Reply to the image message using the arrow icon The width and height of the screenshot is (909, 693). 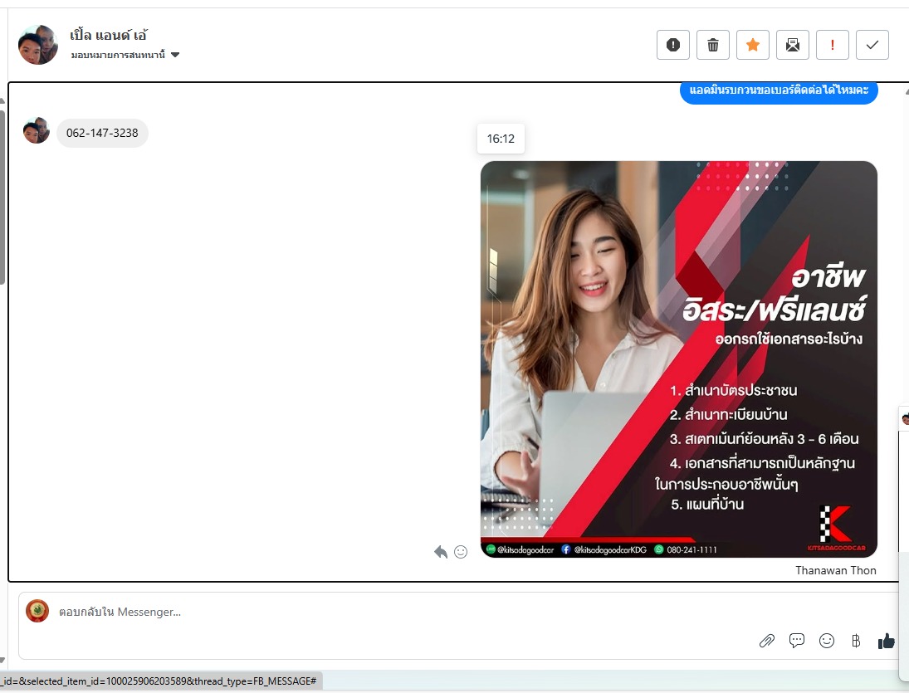441,552
